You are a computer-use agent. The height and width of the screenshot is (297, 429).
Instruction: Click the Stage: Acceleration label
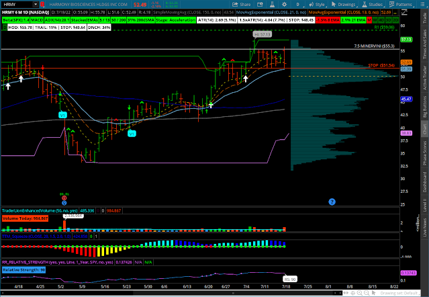coord(176,20)
